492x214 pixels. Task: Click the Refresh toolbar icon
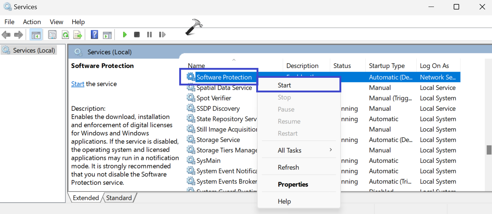[x=65, y=35]
